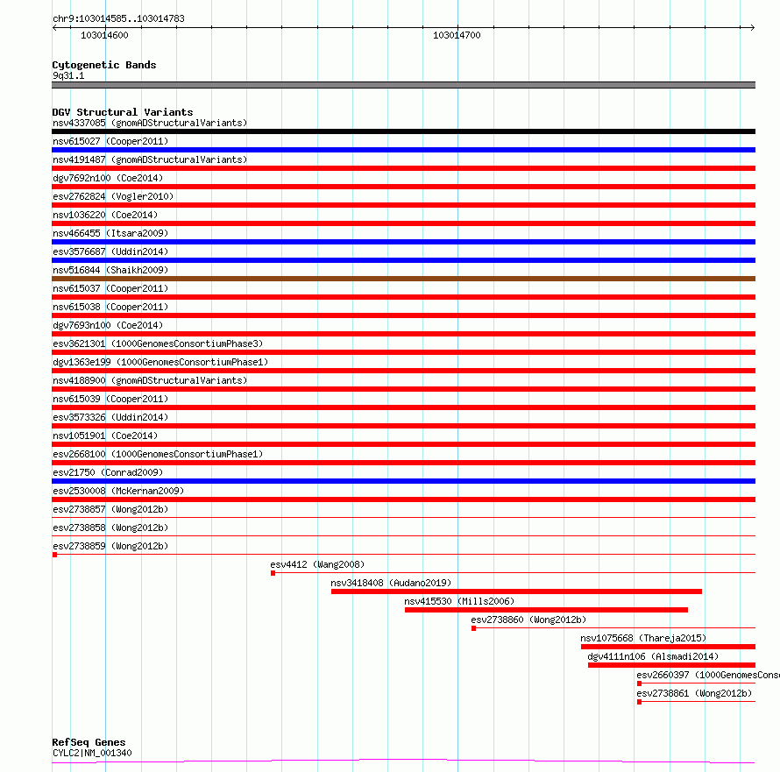Select esv2738858 (Wong2012b) label

tap(110, 528)
